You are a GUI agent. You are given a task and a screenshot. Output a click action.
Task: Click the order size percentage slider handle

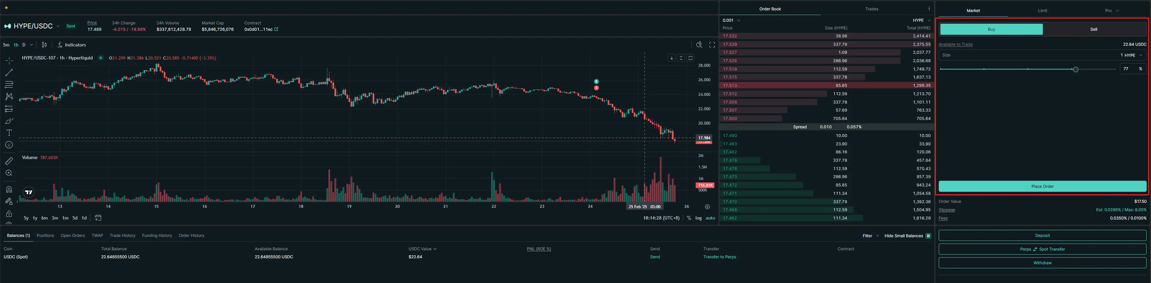[1075, 69]
